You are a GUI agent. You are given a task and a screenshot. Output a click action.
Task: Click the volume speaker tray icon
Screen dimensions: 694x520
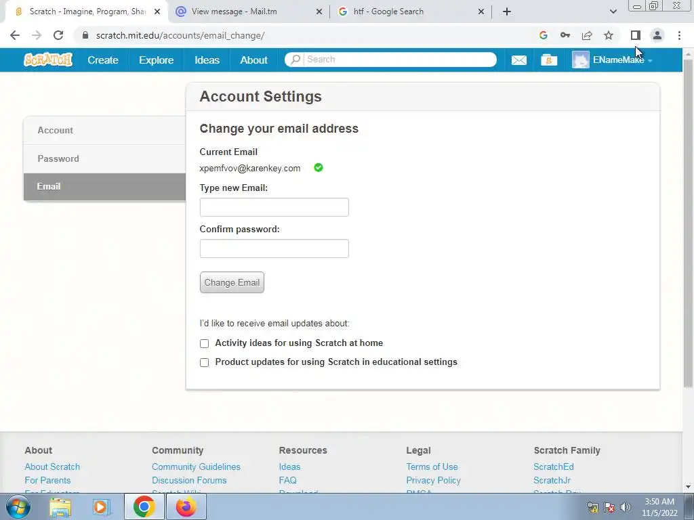pos(626,507)
